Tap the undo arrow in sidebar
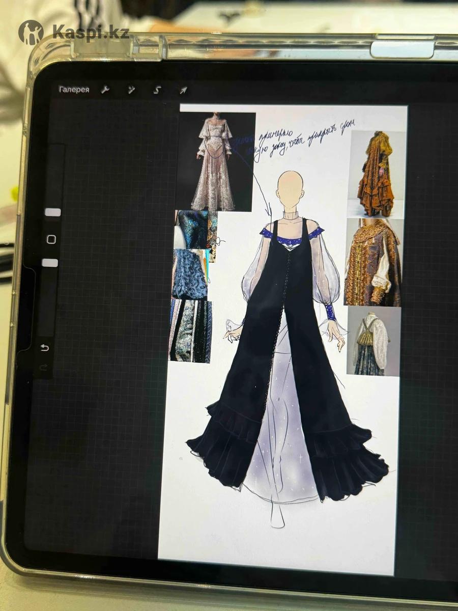 (45, 347)
